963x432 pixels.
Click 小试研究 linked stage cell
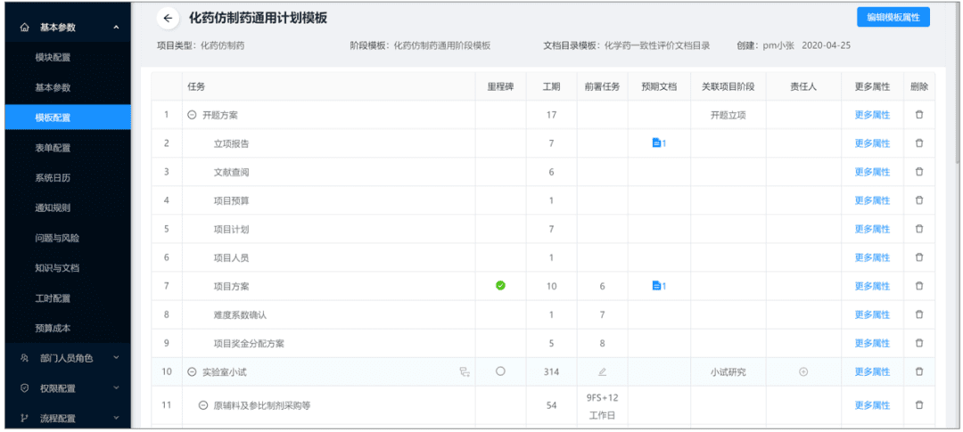click(x=728, y=371)
